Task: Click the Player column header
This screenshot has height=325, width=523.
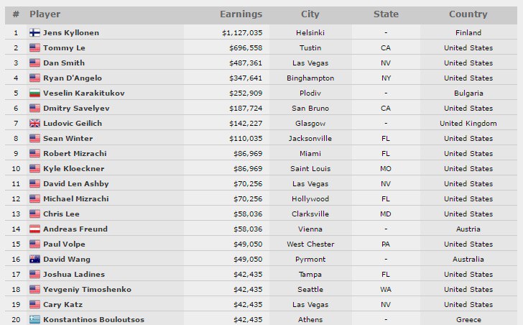Action: point(45,14)
